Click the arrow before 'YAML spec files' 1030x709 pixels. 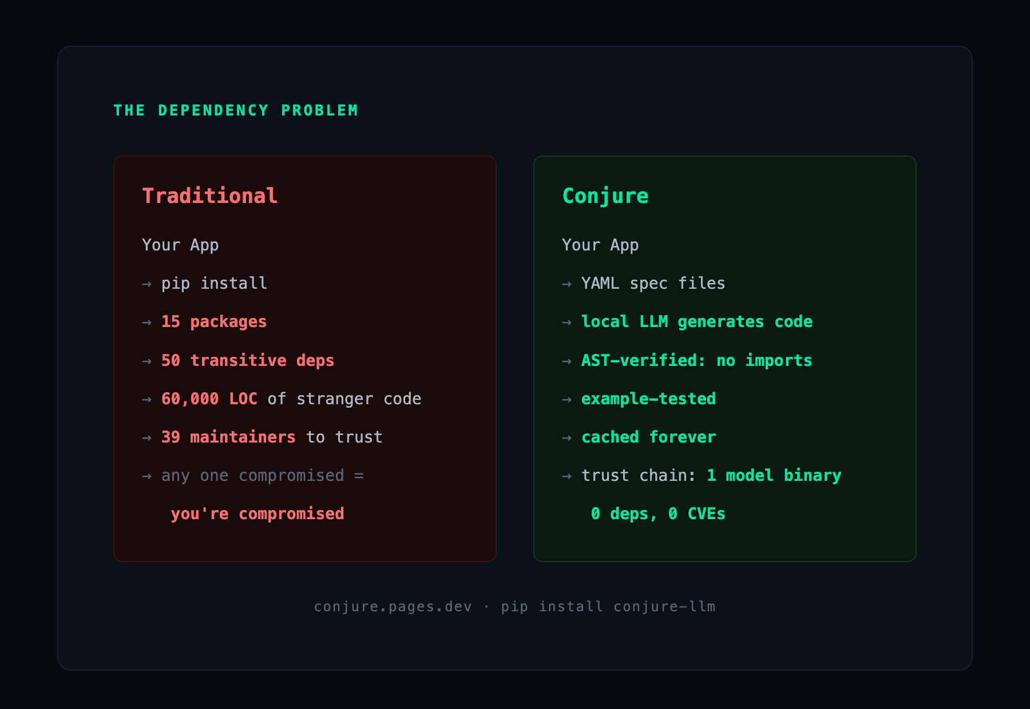click(566, 284)
